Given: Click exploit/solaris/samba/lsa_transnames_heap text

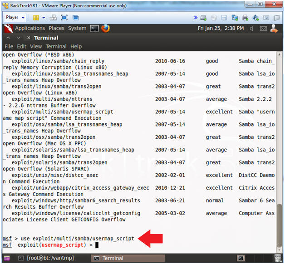Looking at the screenshot, I should pos(73,150).
